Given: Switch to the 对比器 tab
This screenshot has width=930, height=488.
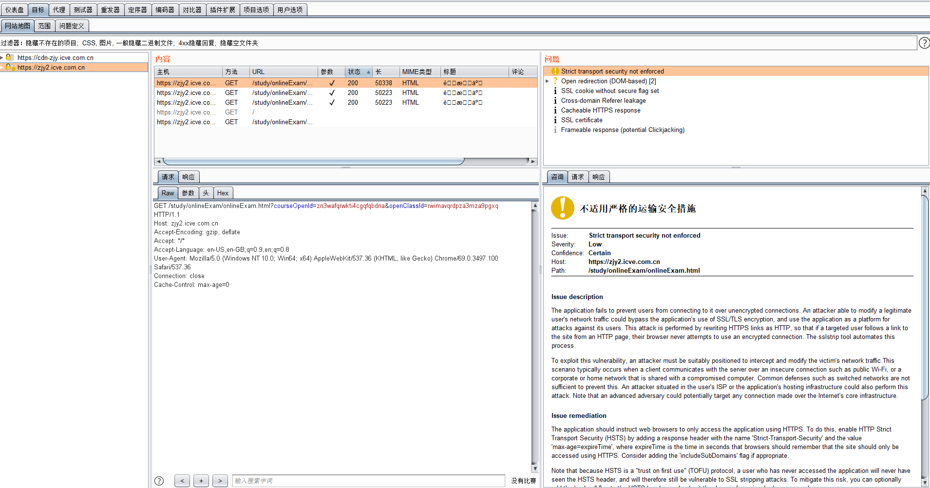Looking at the screenshot, I should tap(192, 10).
